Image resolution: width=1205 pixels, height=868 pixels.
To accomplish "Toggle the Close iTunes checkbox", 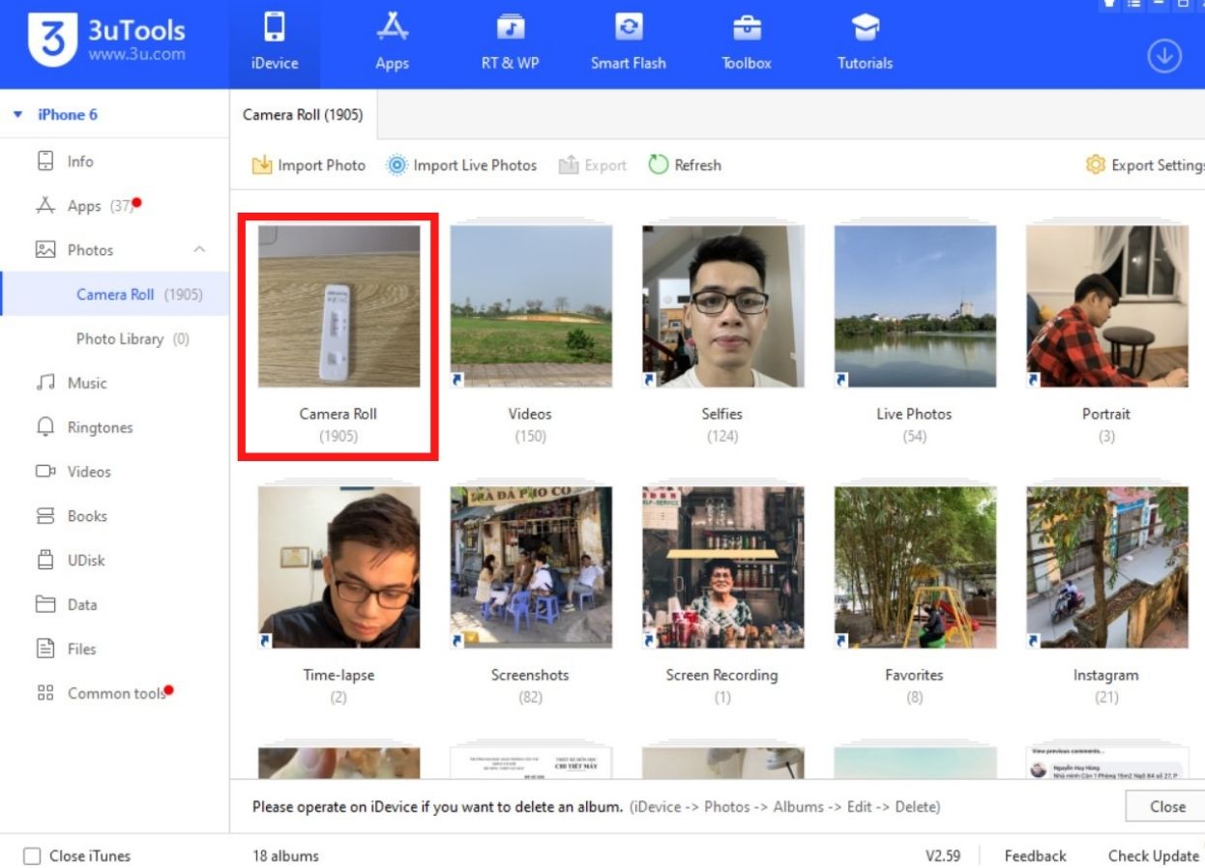I will click(x=32, y=856).
